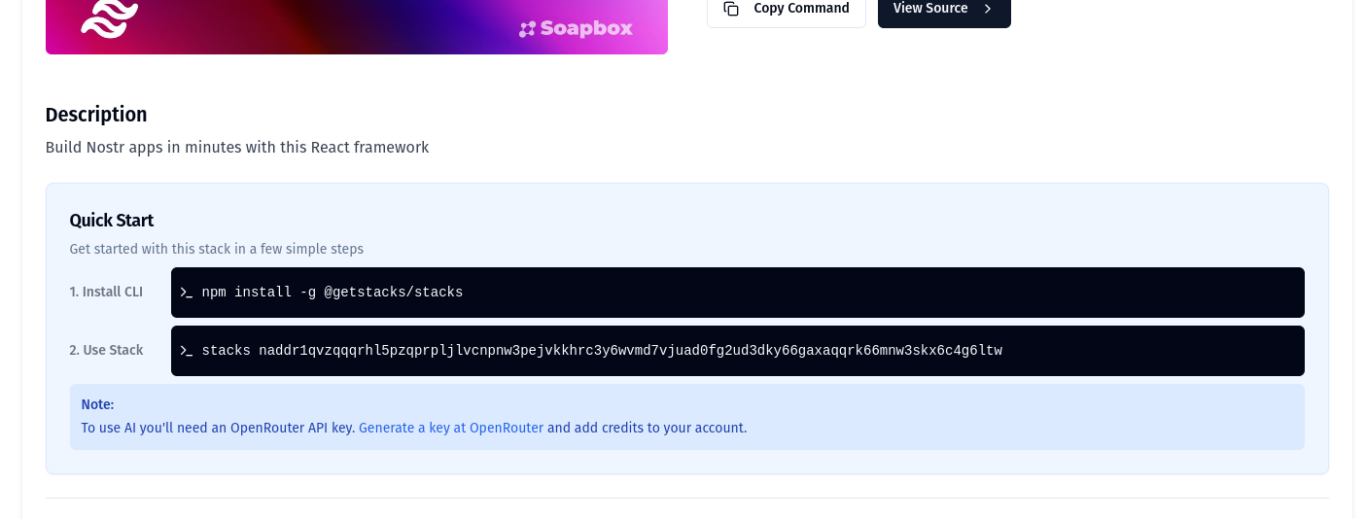
Task: Click the 2. Use Stack step label
Action: click(106, 350)
